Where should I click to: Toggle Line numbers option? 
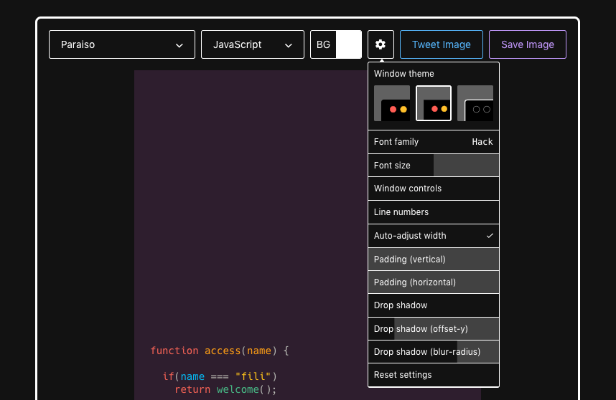point(434,212)
